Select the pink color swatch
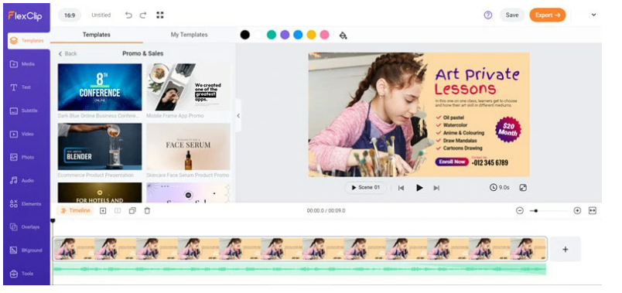Viewport: 622px width, 293px height. 324,35
